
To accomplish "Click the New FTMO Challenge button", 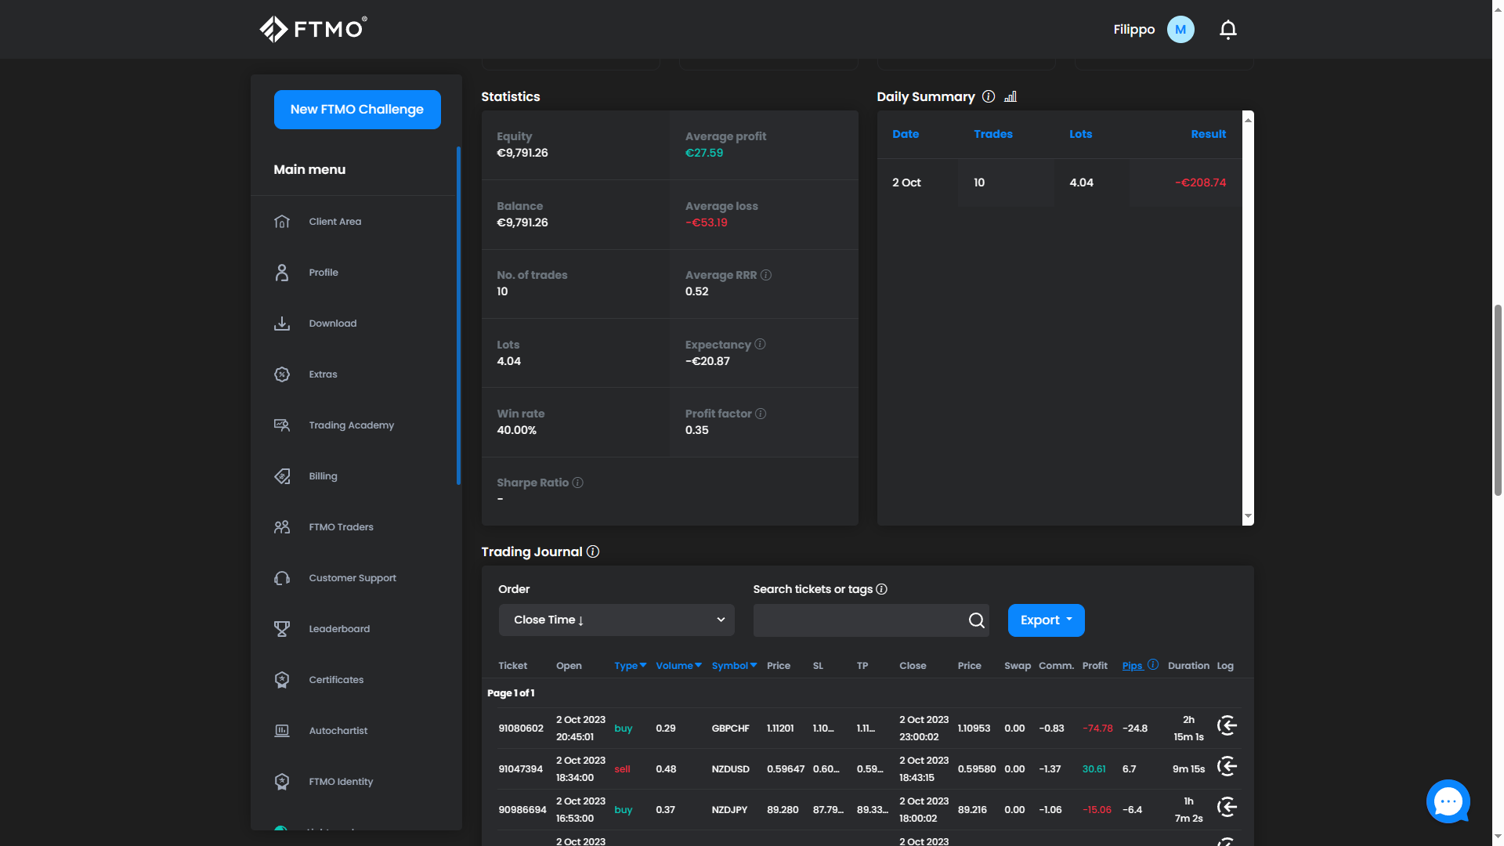I will (357, 110).
